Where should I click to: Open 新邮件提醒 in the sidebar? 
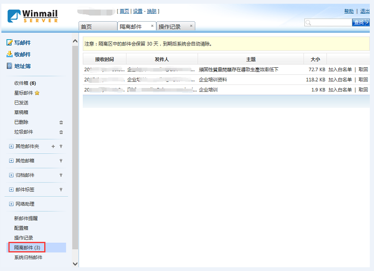pyautogui.click(x=26, y=218)
